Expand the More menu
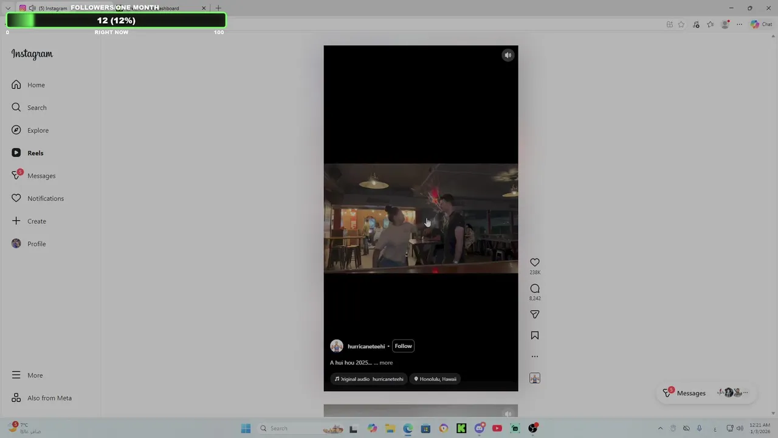 coord(27,375)
